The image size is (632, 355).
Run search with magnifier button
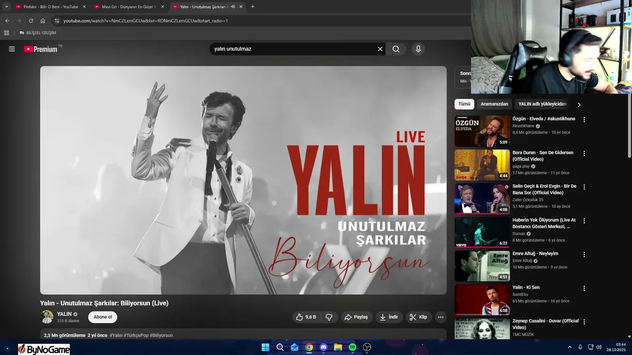point(396,49)
